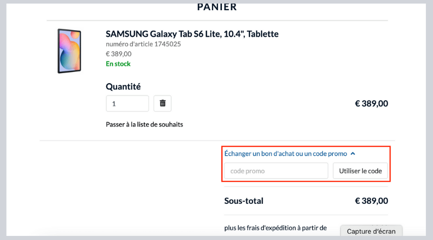Select the numéro d'article 1745025 text
Viewport: 433px width, 240px height.
coord(143,44)
